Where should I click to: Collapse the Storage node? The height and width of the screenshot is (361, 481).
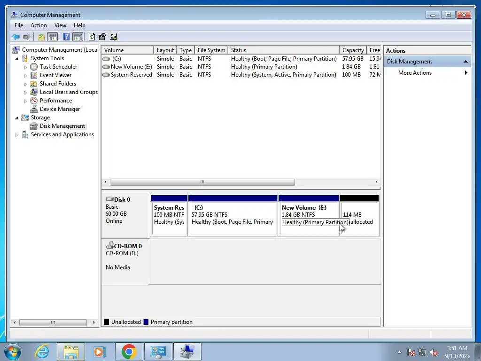click(x=16, y=118)
